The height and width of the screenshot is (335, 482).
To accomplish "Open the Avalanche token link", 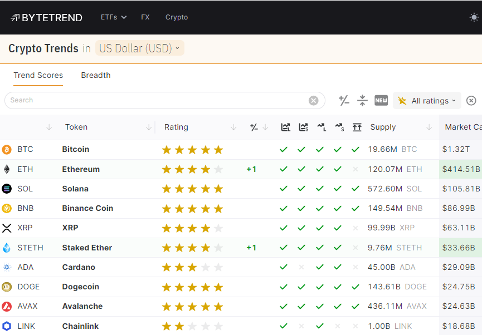I will point(82,306).
